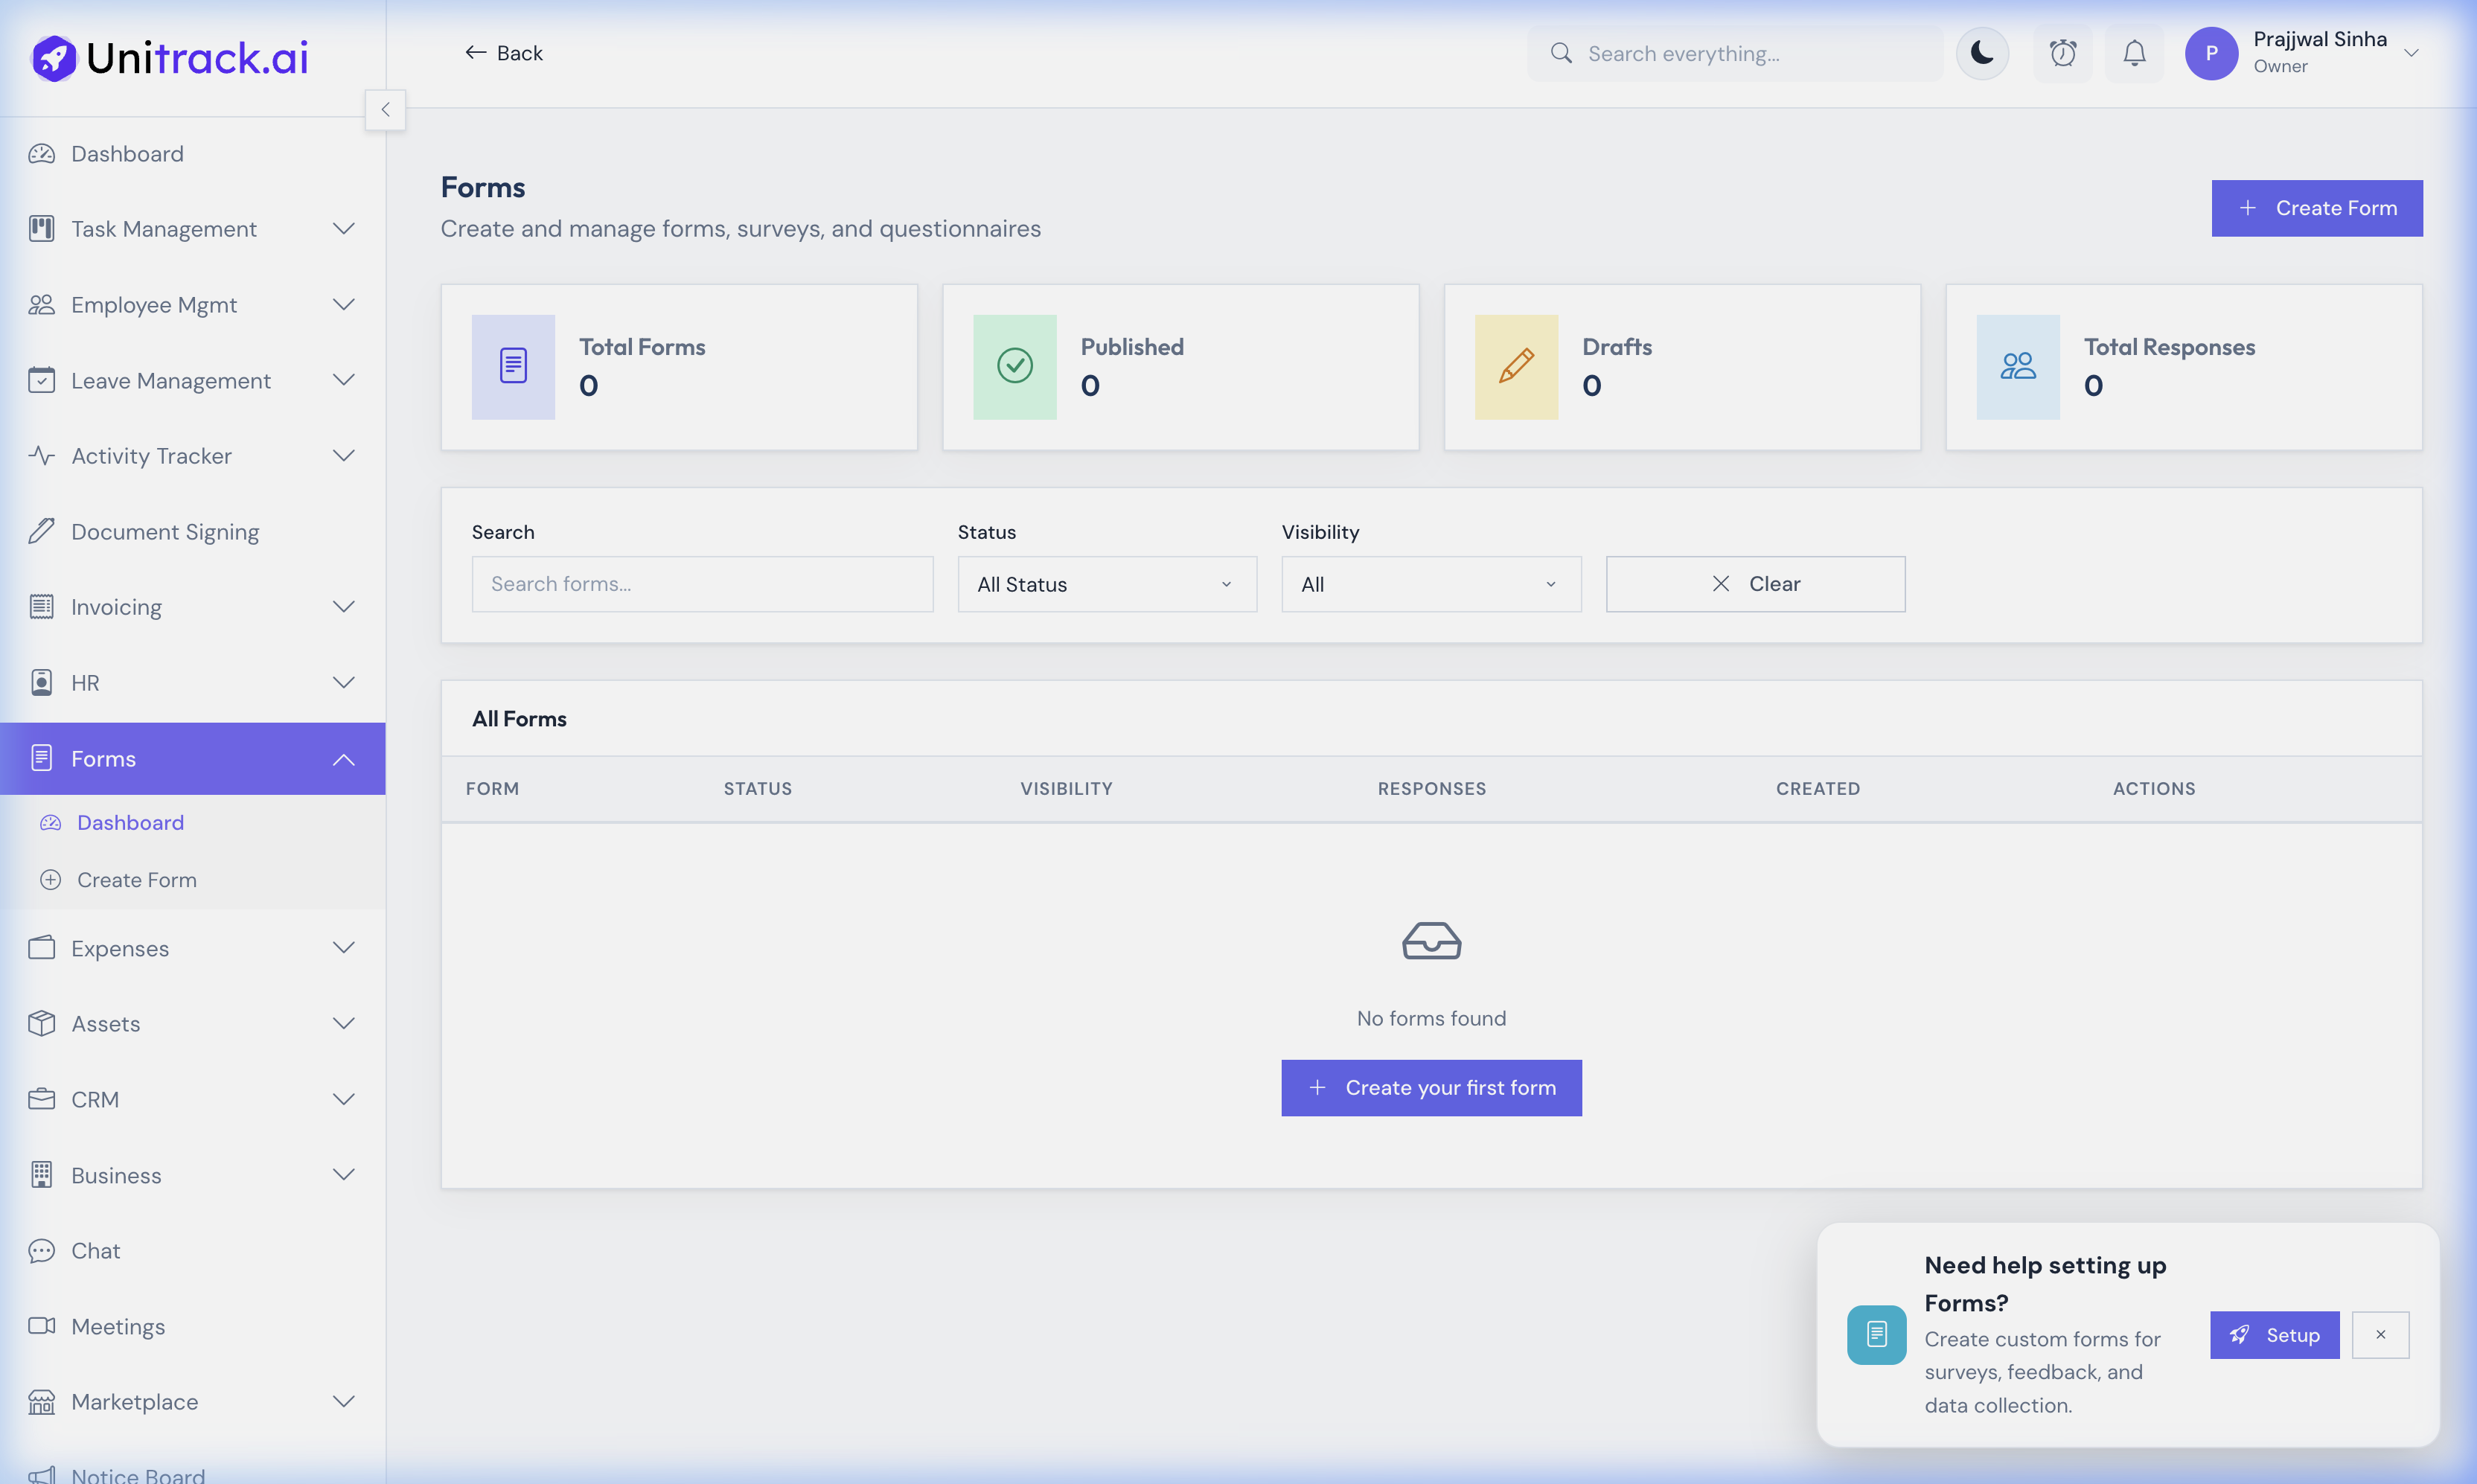Toggle dark mode with the moon icon

click(1982, 53)
